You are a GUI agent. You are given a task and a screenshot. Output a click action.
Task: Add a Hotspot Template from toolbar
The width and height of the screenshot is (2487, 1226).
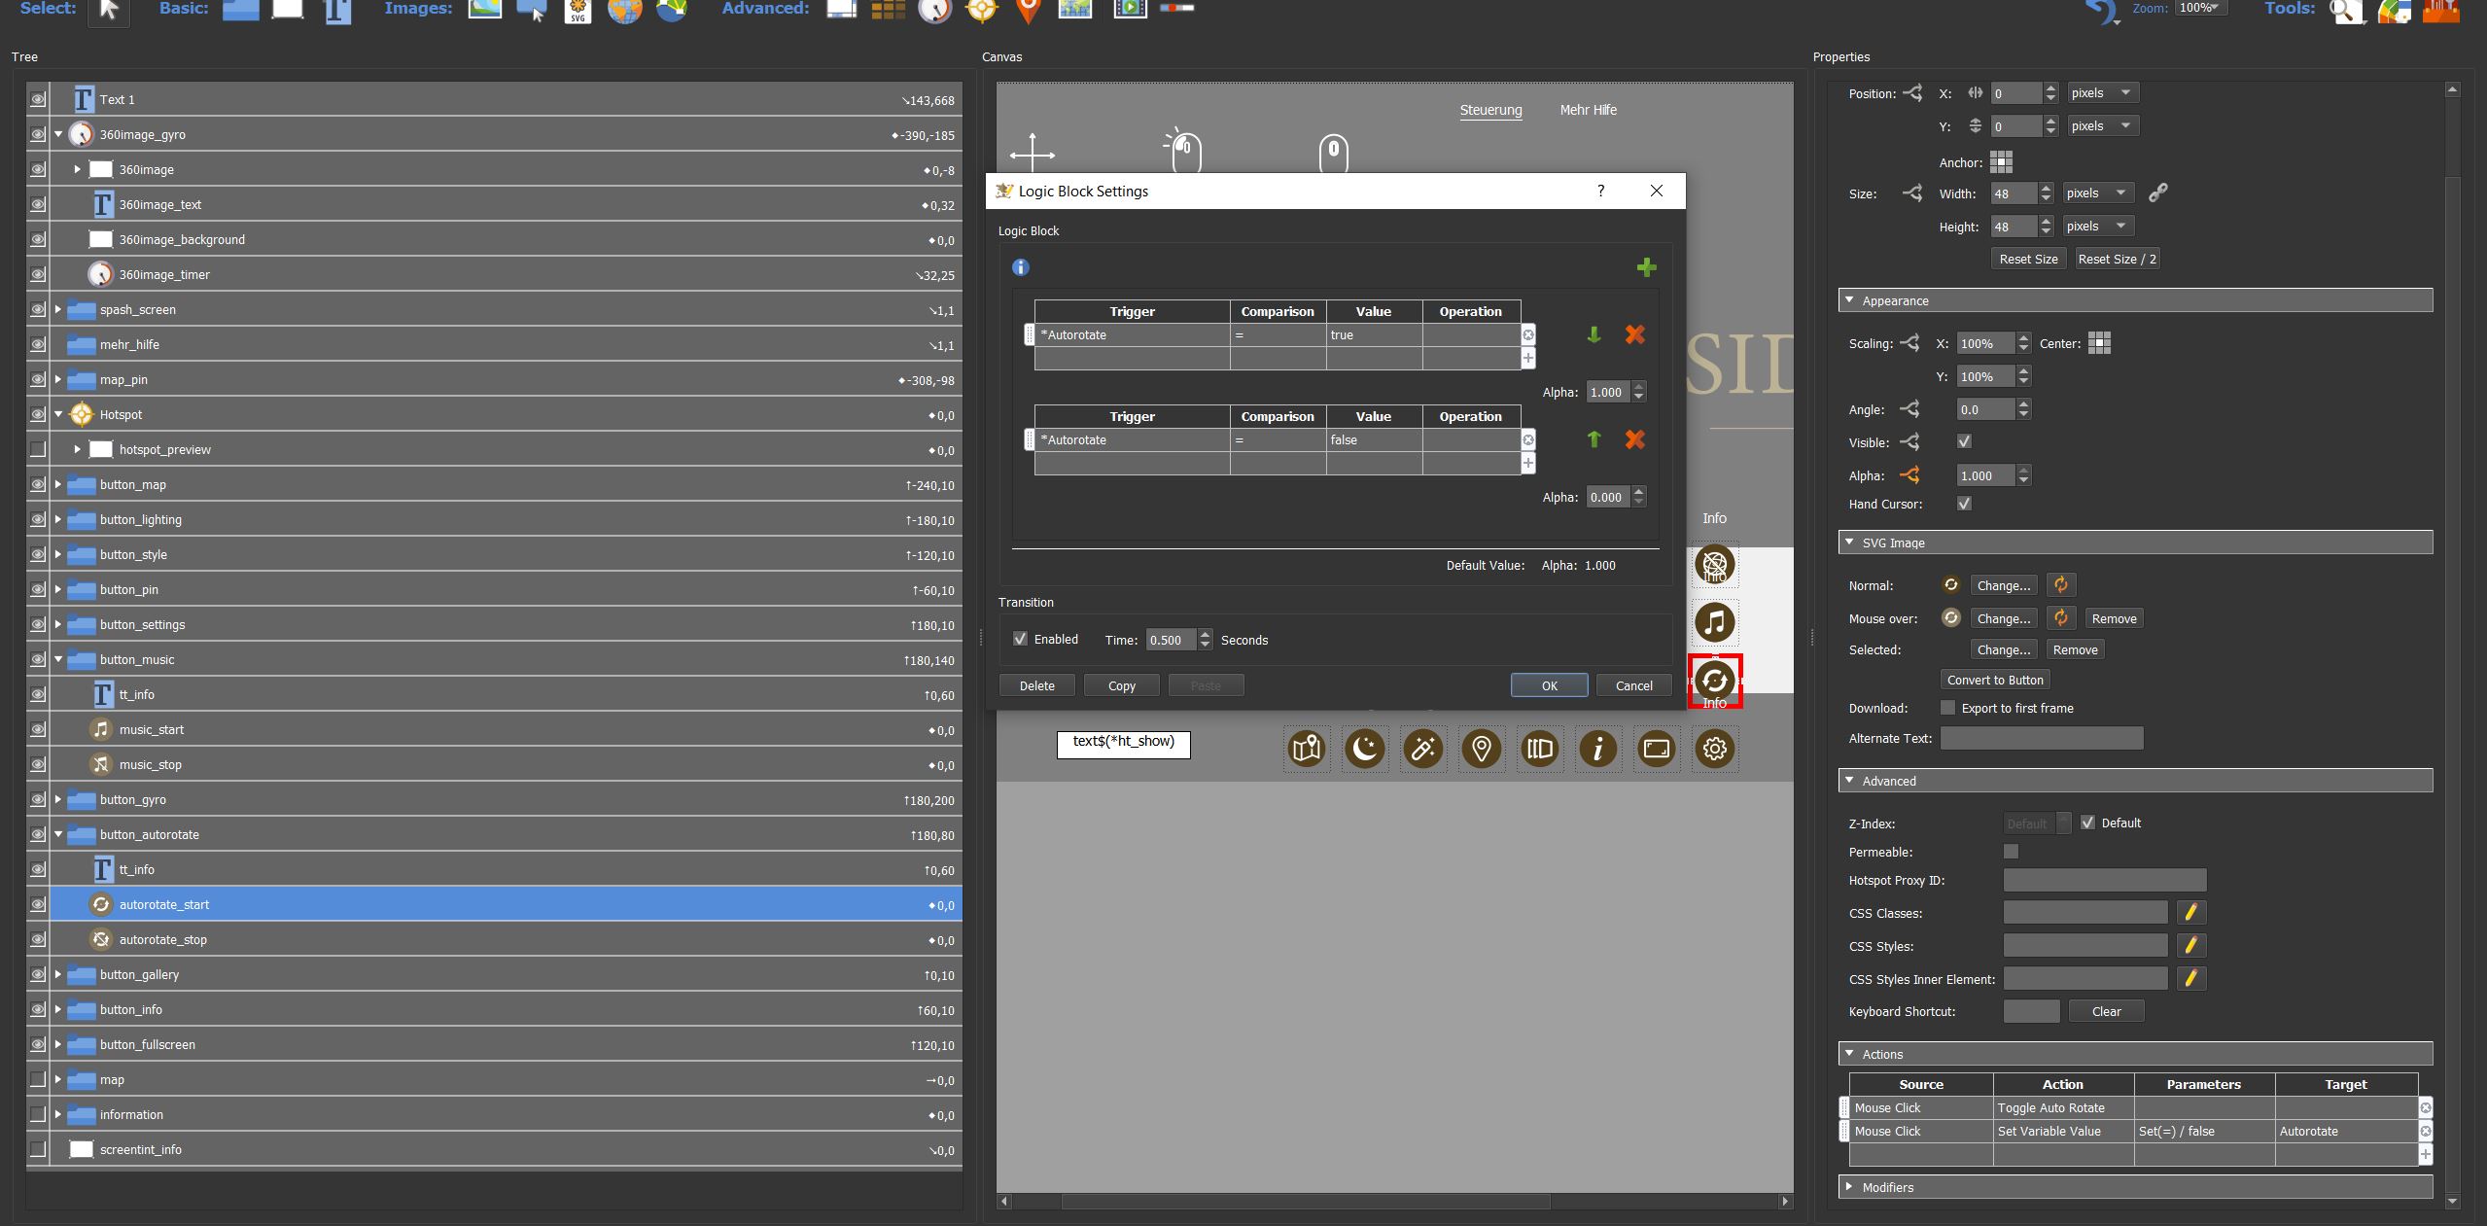pos(982,11)
